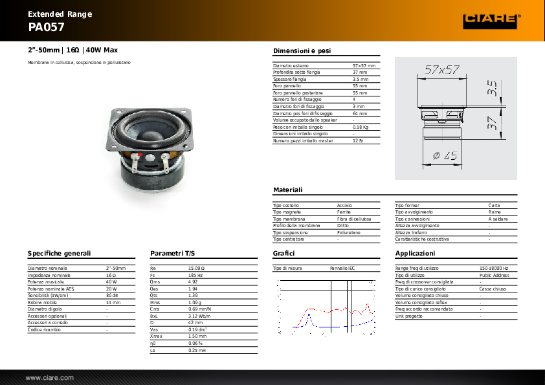Click the CIARE logo in the header
Screen dimensions: 545x385
point(491,21)
